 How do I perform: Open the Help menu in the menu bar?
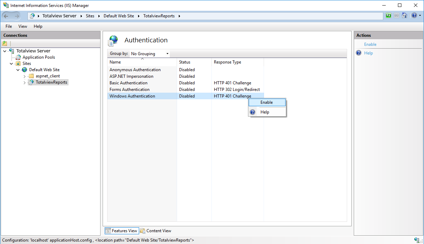point(38,26)
